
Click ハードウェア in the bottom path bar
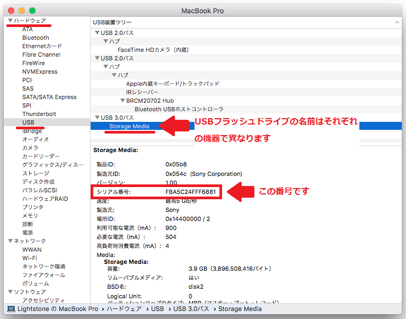click(x=124, y=309)
